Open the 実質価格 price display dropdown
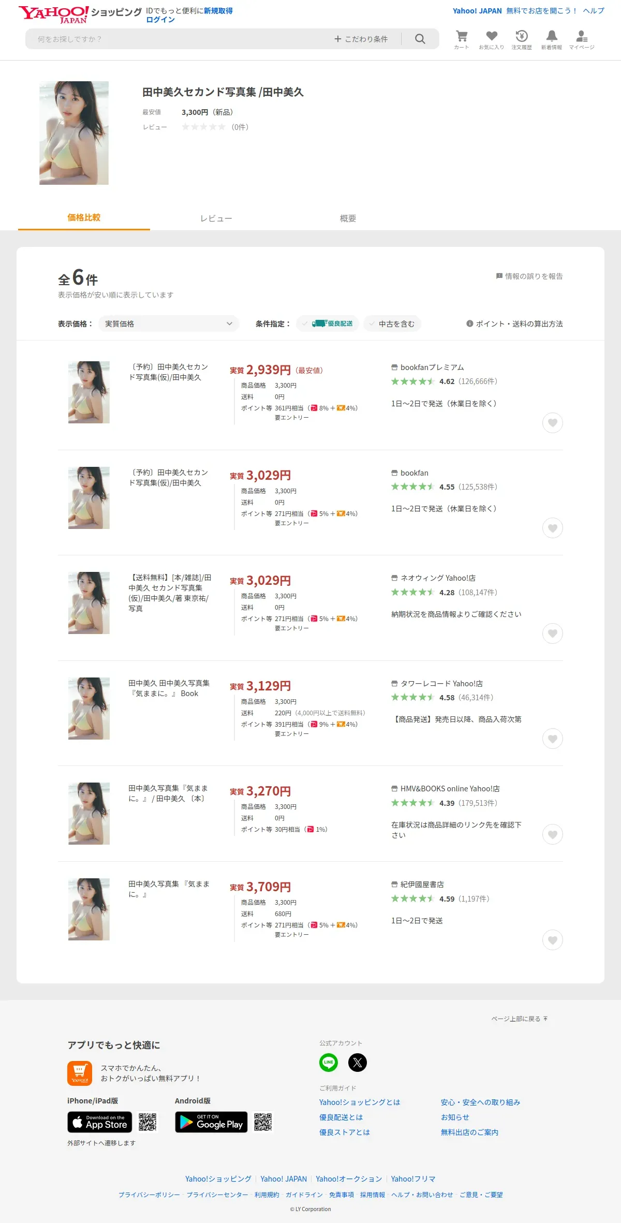This screenshot has width=621, height=1223. coord(169,323)
